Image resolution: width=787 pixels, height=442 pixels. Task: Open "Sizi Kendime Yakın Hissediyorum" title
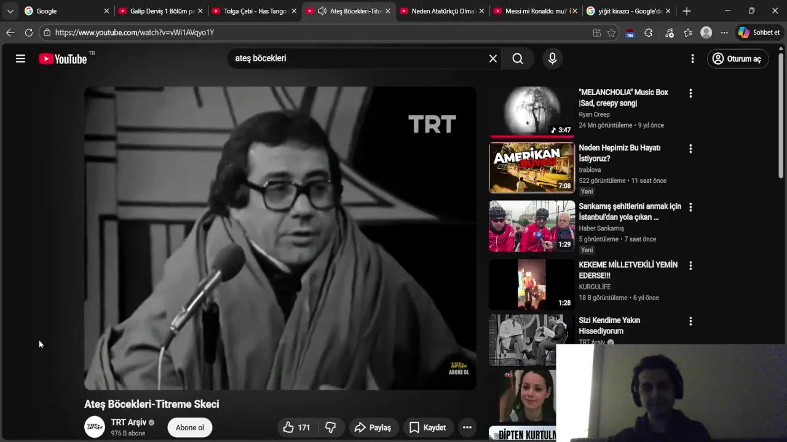(609, 325)
